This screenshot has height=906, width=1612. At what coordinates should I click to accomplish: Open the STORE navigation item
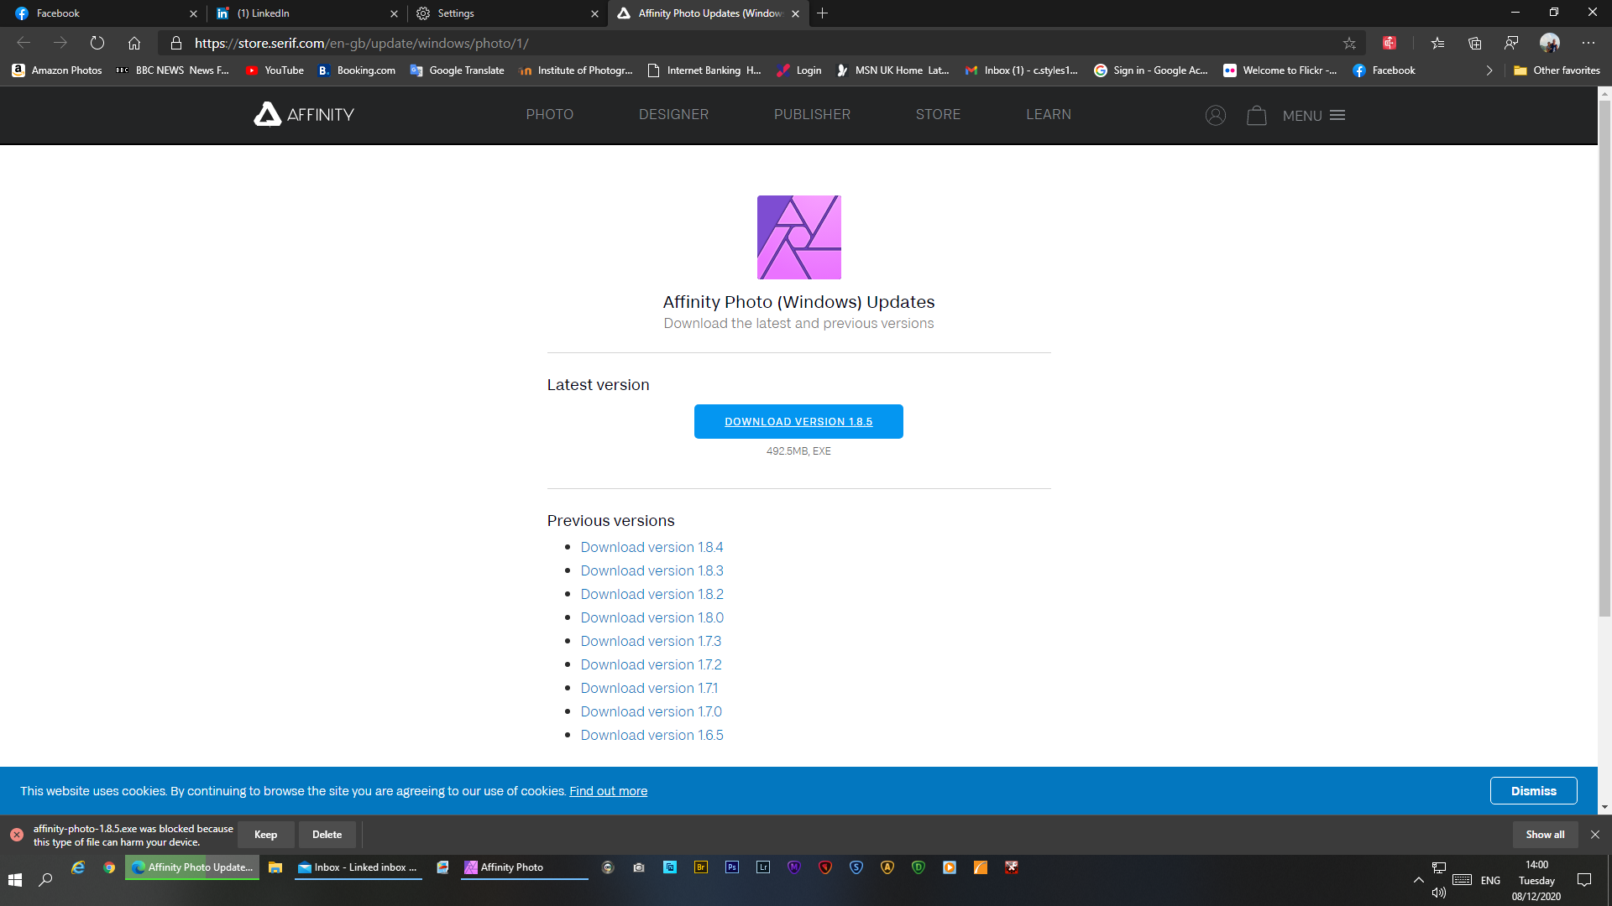(x=938, y=114)
